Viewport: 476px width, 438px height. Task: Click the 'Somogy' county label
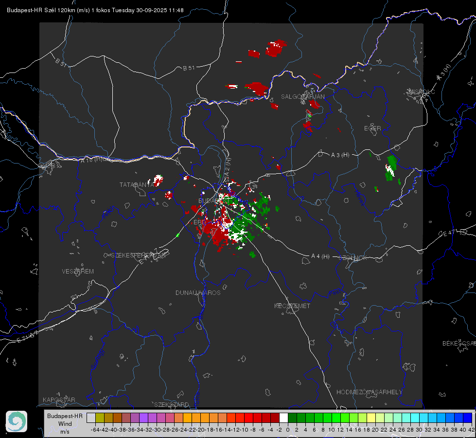tap(97, 359)
